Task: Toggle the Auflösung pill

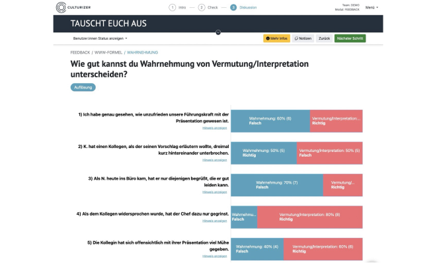Action: 83,87
